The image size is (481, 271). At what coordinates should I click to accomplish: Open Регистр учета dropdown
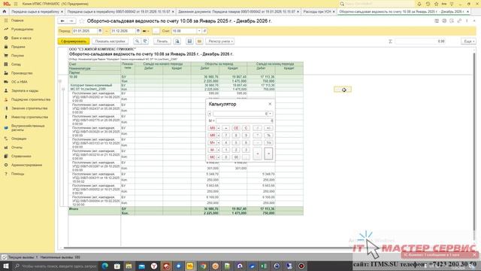[220, 41]
